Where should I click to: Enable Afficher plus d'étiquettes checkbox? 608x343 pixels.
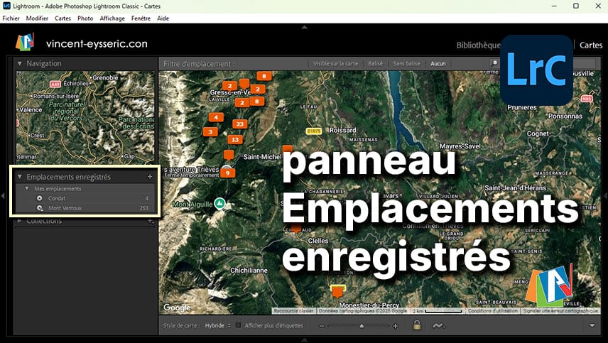[239, 326]
